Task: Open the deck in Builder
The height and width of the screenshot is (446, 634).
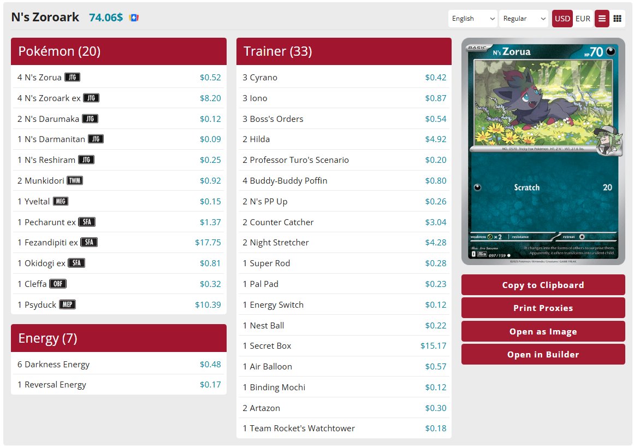Action: 543,354
